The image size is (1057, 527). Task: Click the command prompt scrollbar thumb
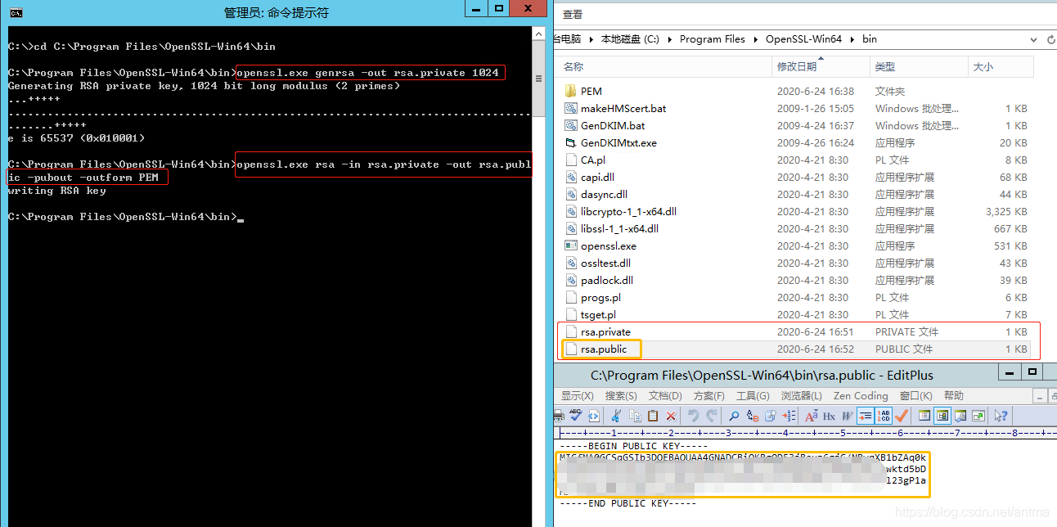(538, 79)
